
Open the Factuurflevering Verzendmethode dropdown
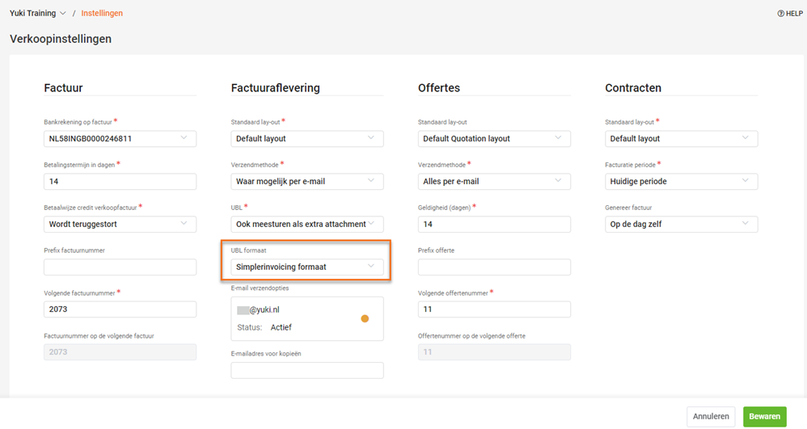point(307,181)
